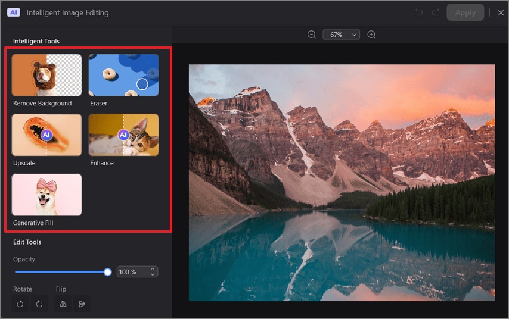Click the zoom out magnifier icon
509x319 pixels.
[x=312, y=35]
